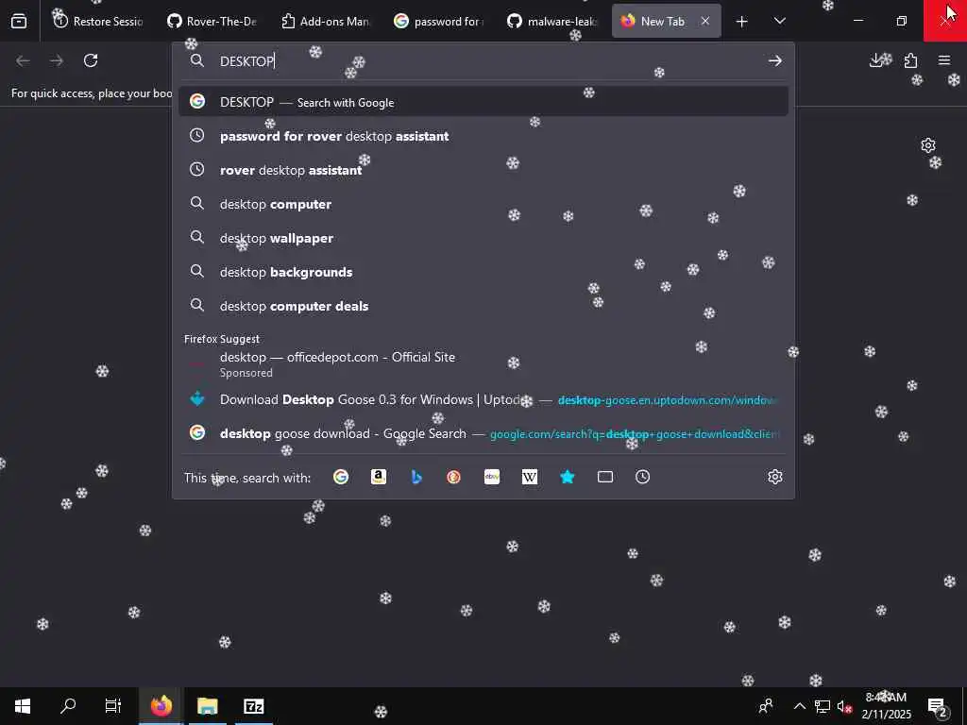Pick 'password for rover desktop assistant' history suggestion

coord(483,136)
